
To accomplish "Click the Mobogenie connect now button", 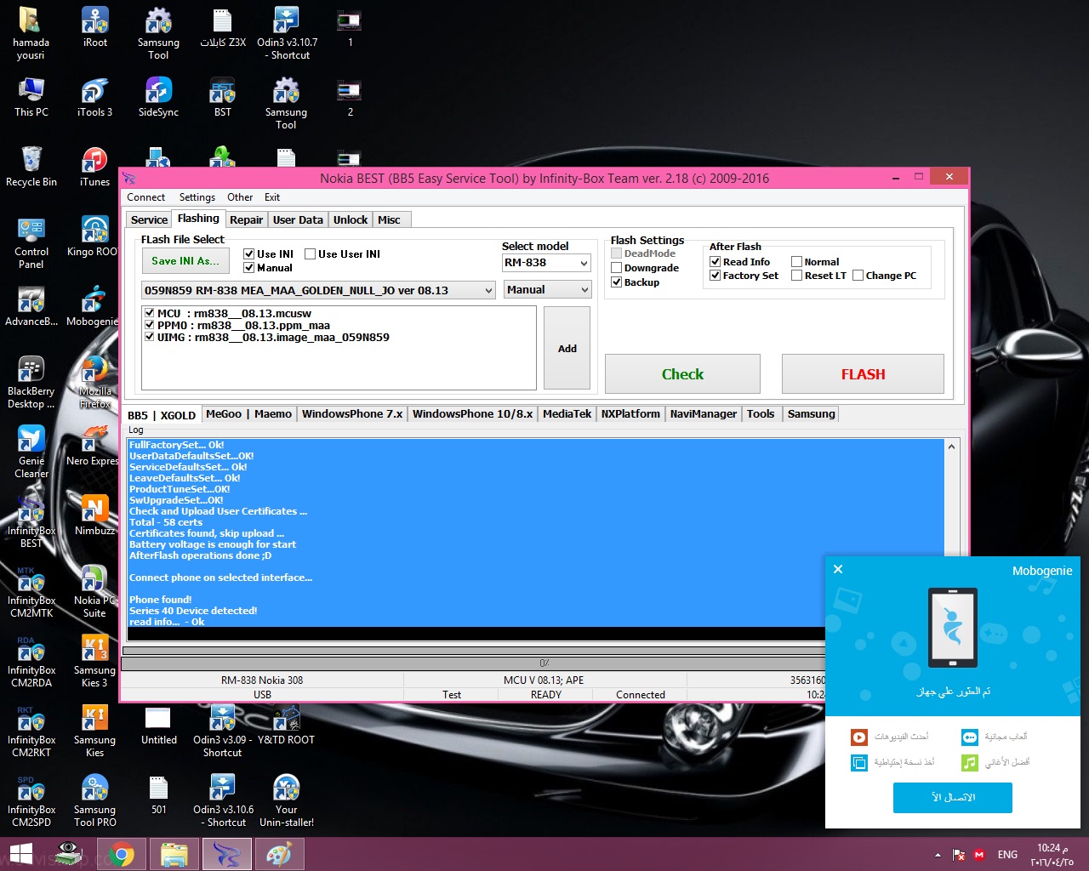I will pos(953,798).
